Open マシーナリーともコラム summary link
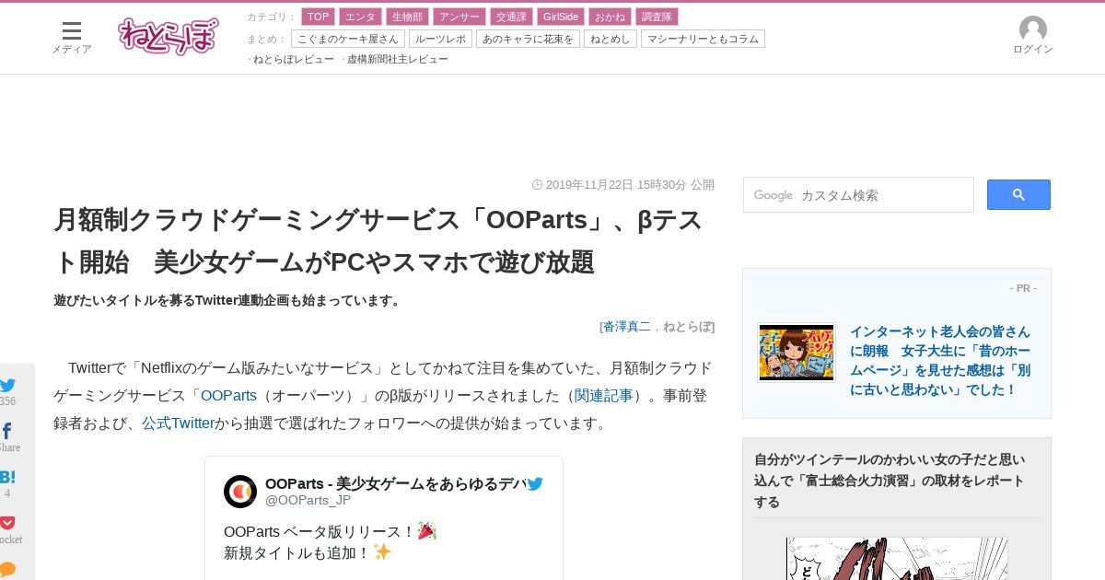The height and width of the screenshot is (580, 1105). click(x=703, y=39)
